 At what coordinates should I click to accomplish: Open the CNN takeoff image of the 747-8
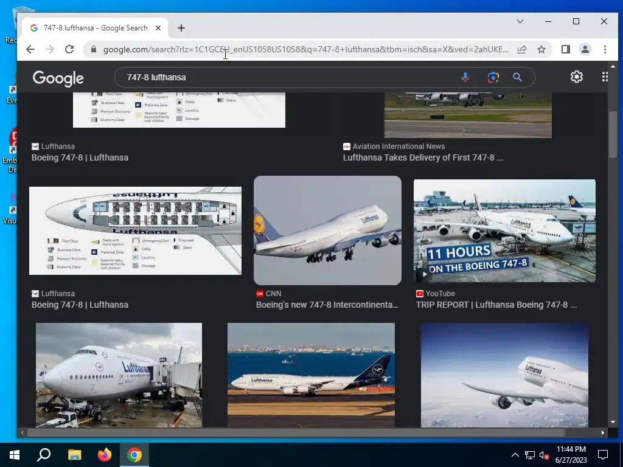327,230
